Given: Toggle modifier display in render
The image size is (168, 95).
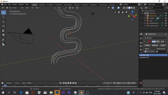Looking at the screenshot, I should tap(153, 42).
